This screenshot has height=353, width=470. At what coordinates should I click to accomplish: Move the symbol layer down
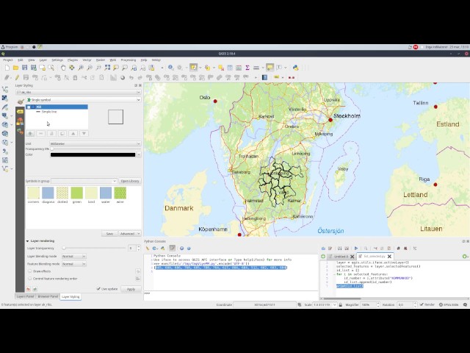point(84,133)
